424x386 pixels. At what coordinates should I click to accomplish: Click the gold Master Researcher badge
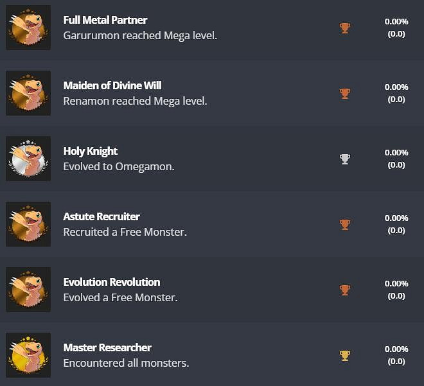[28, 355]
